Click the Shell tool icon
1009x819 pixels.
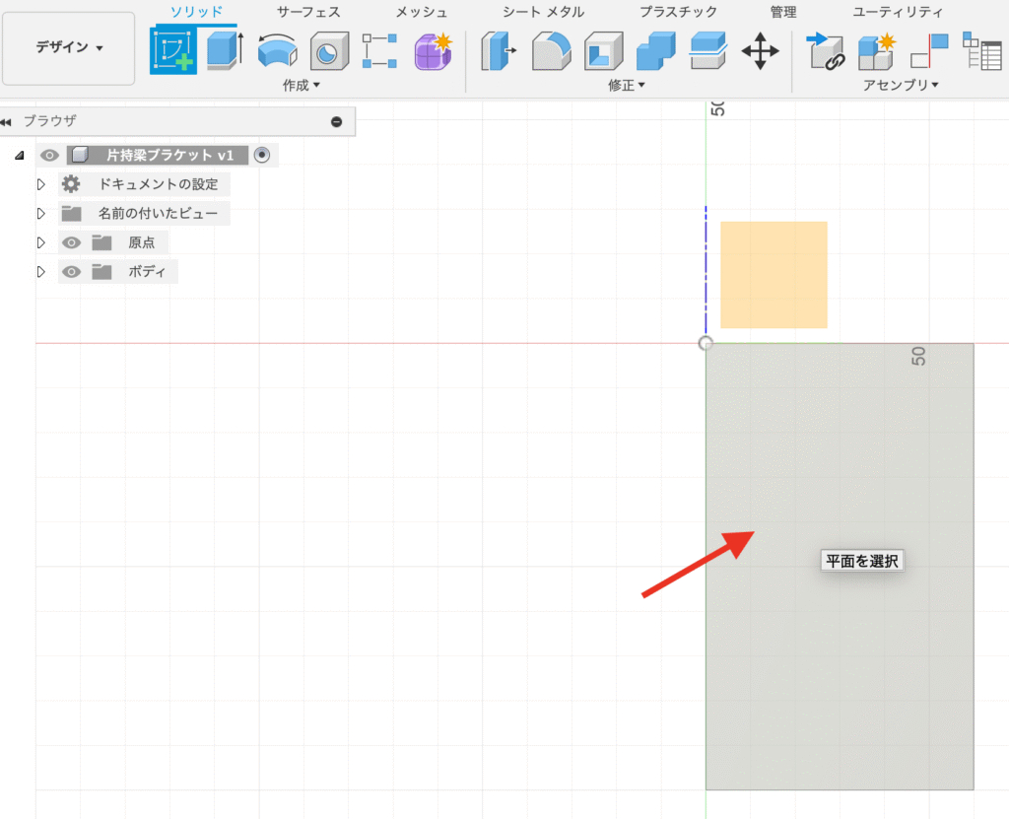(602, 50)
